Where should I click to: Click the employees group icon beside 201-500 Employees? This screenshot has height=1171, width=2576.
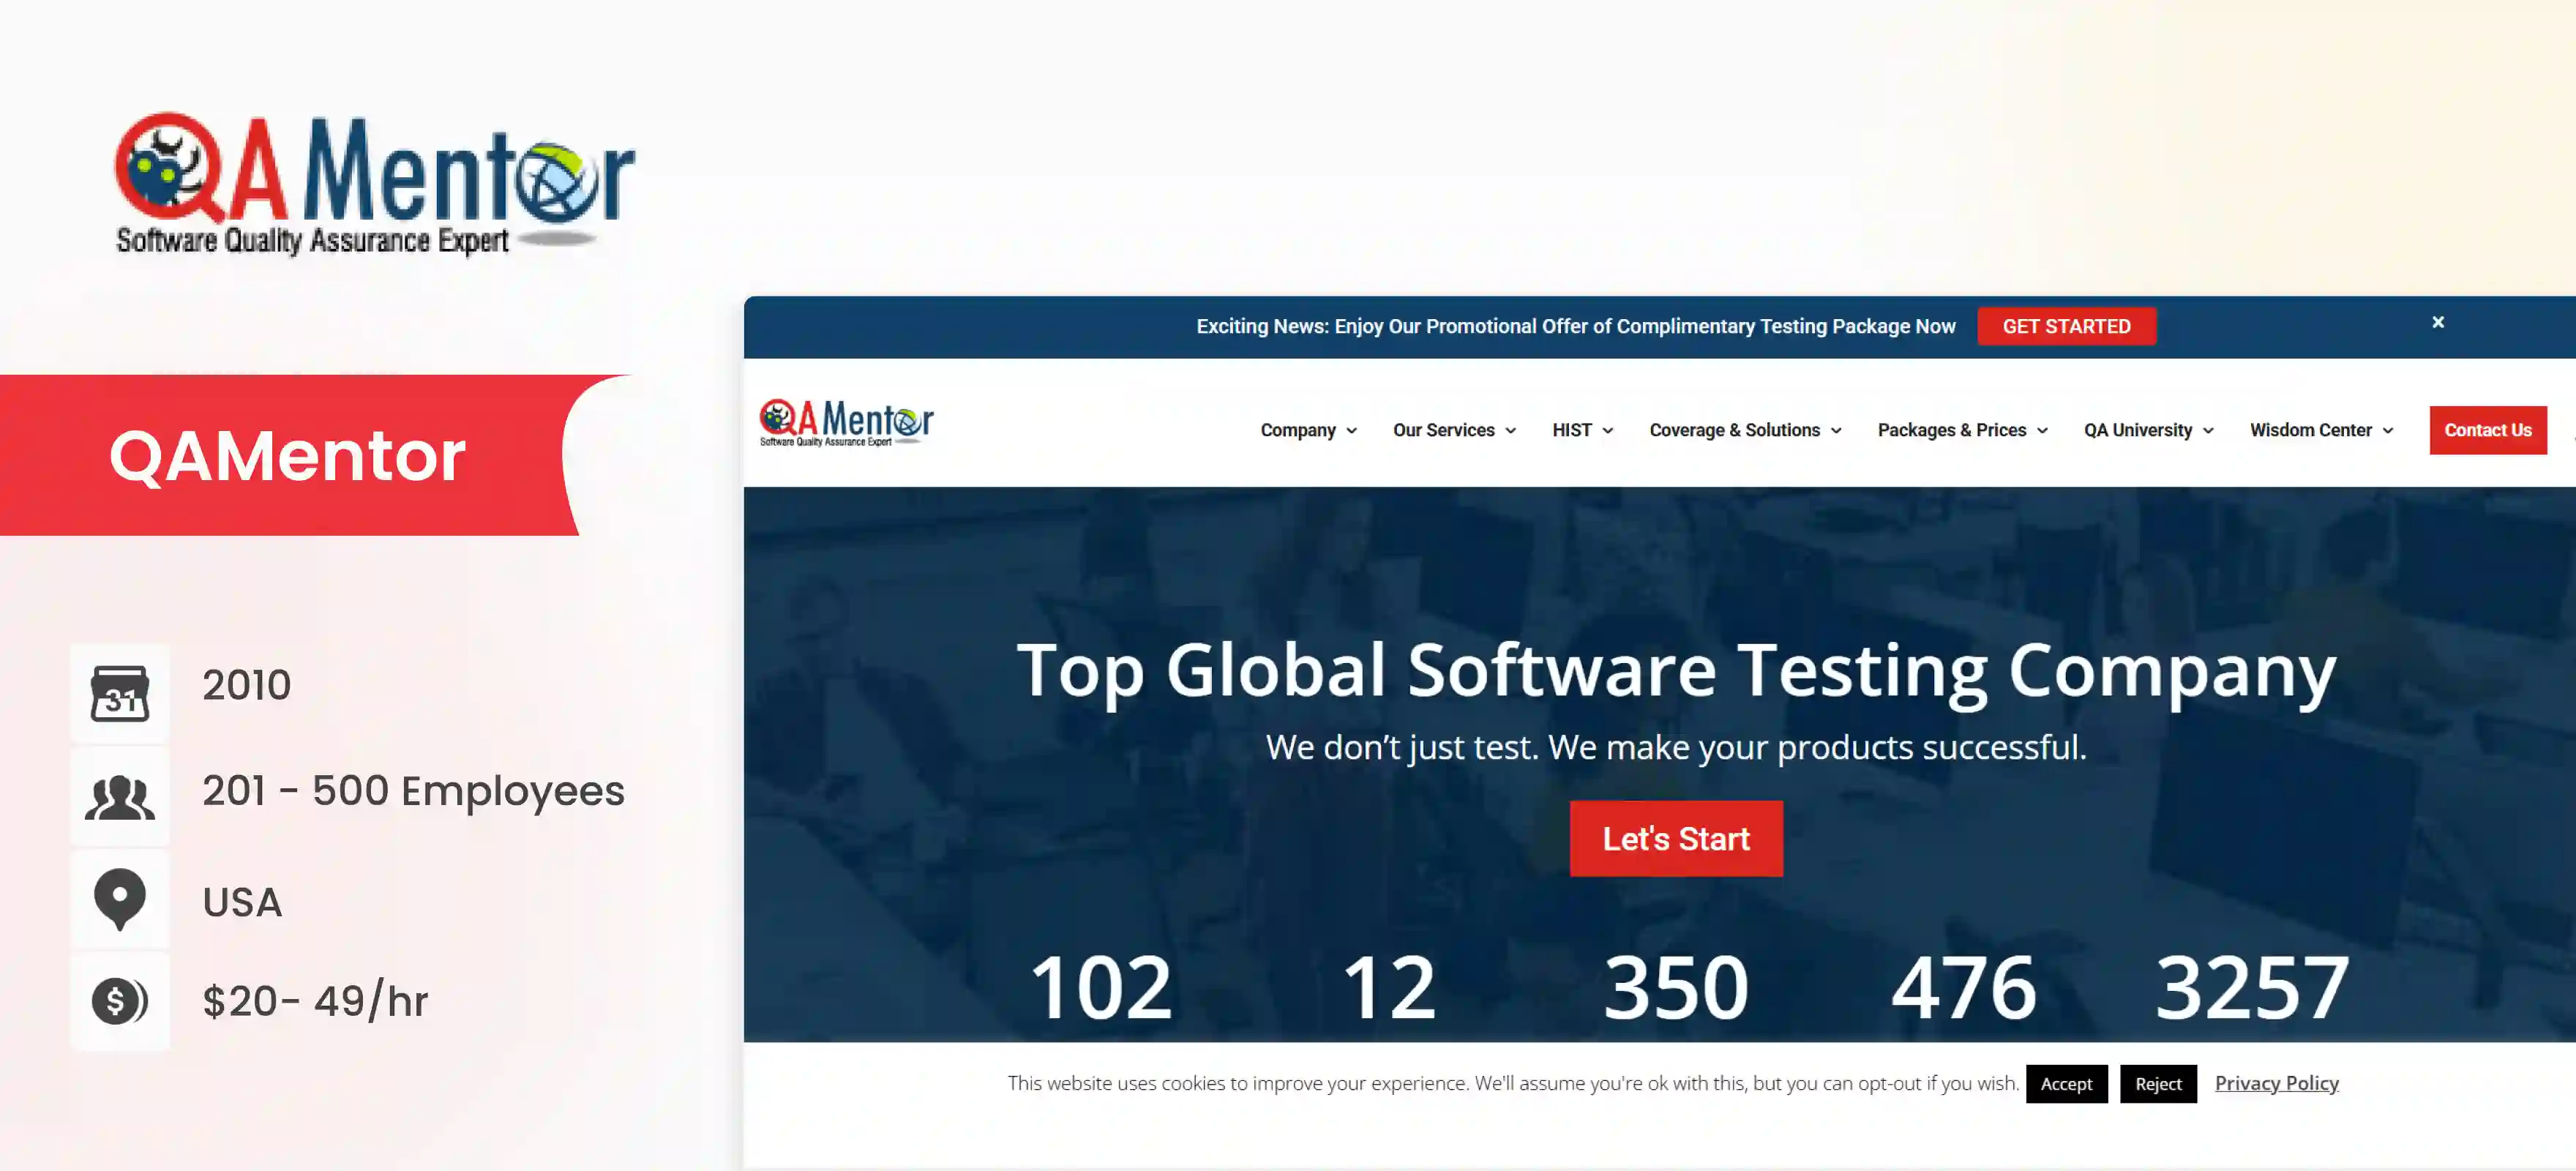(x=119, y=795)
